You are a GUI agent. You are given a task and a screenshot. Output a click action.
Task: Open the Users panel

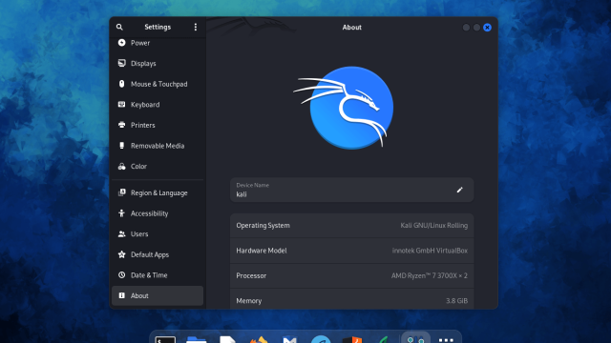tap(158, 234)
